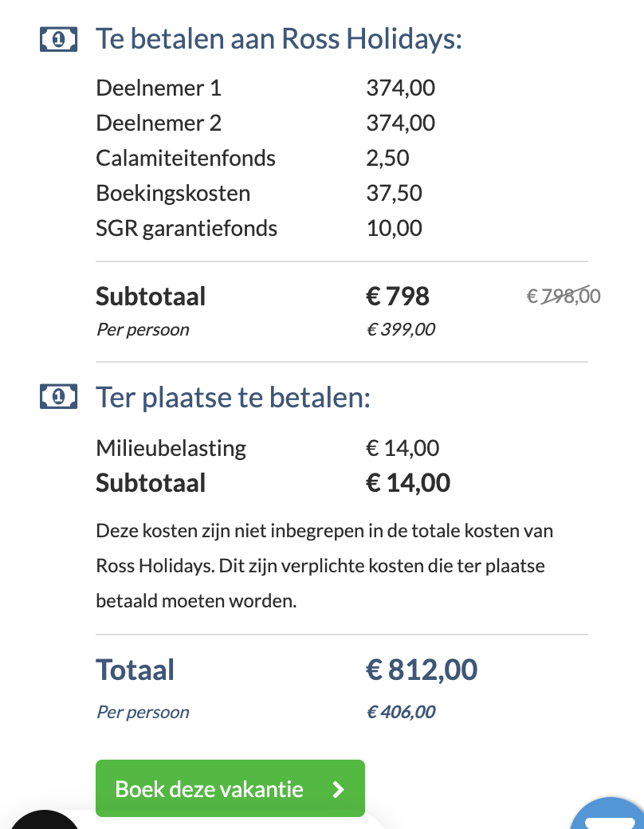
Task: Click the money icon beside Ross Holidays heading
Action: [58, 39]
